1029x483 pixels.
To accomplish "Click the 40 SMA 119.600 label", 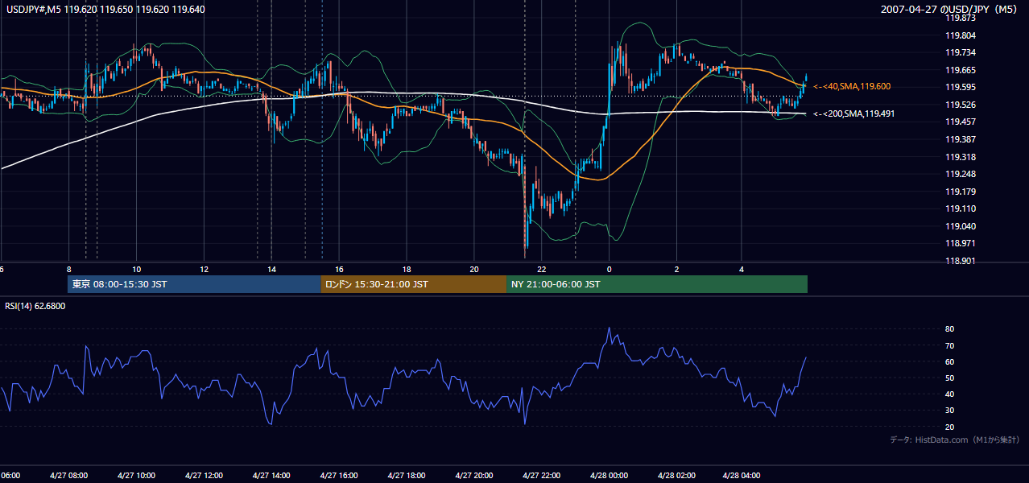I will pyautogui.click(x=852, y=86).
